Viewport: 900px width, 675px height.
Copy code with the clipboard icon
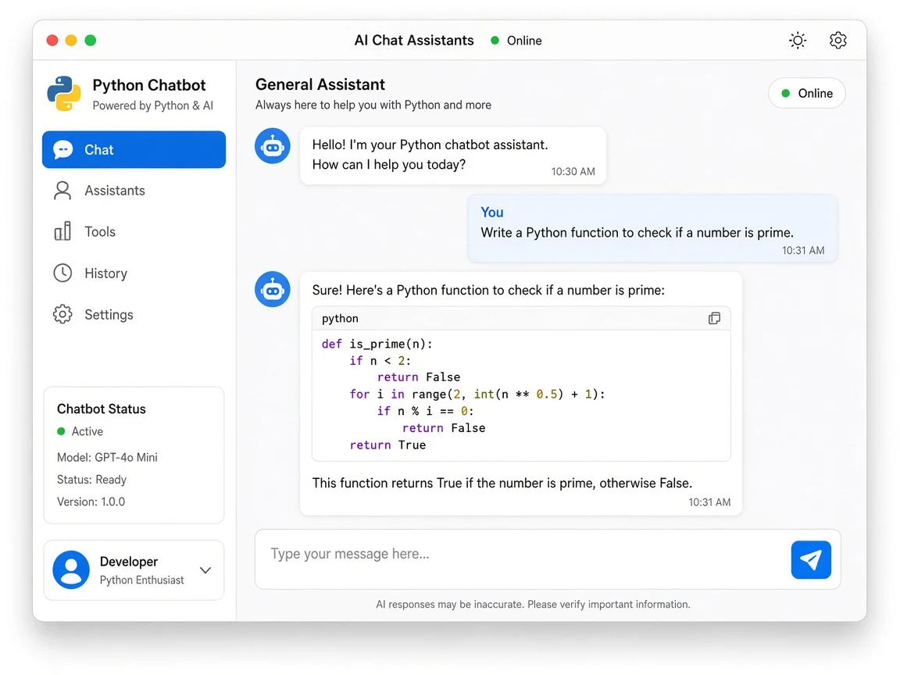point(714,319)
